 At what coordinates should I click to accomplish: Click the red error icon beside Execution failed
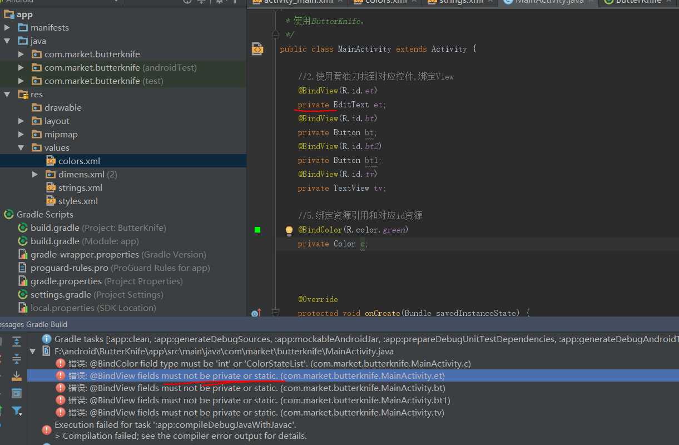[46, 429]
